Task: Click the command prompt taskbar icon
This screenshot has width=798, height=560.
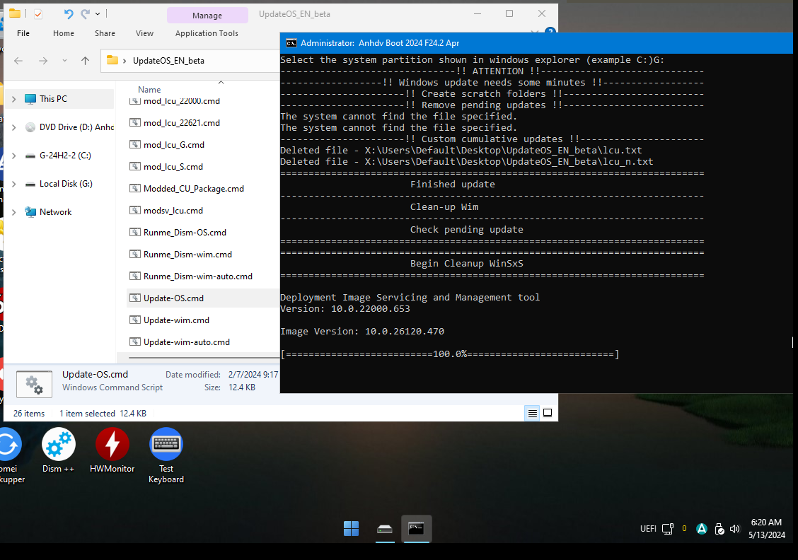Action: click(x=416, y=529)
